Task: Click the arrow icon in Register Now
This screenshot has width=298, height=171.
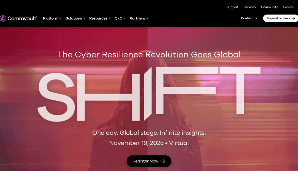Action: [x=163, y=161]
